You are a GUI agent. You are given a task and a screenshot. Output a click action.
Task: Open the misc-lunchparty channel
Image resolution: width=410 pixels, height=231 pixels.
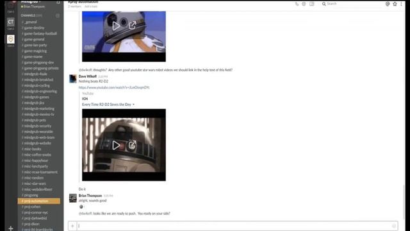tap(35, 166)
